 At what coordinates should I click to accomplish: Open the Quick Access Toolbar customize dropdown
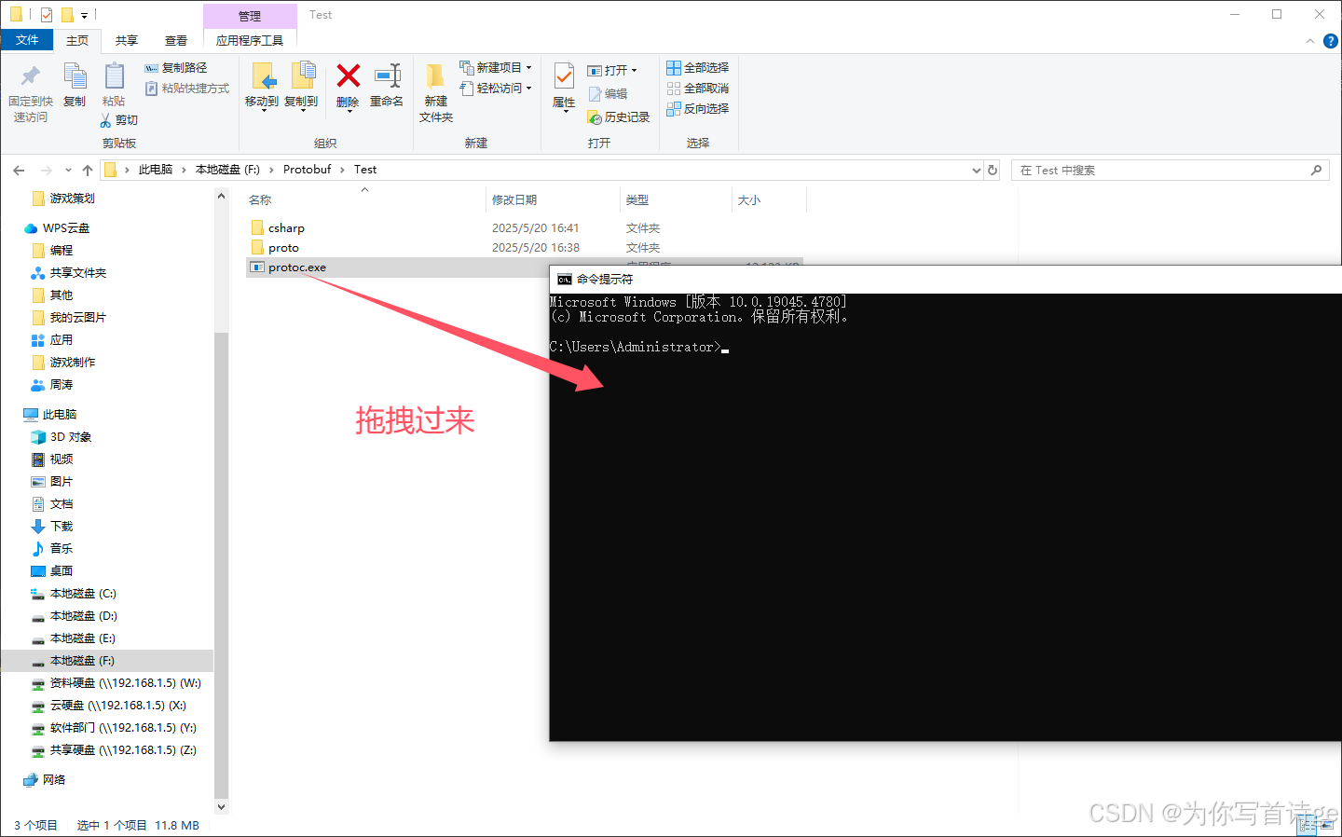[x=84, y=15]
